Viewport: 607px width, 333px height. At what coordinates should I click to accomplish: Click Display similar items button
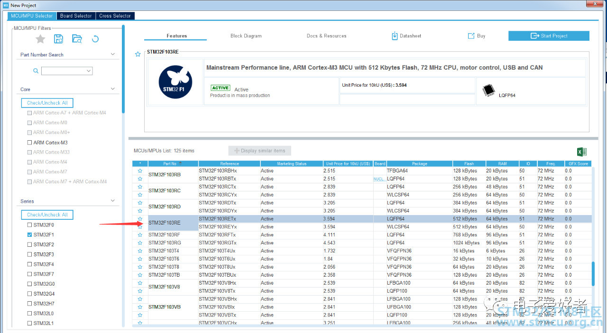[x=259, y=151]
